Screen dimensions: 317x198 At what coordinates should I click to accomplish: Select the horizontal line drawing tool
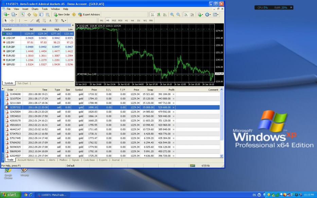click(26, 21)
